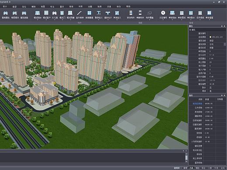Click the 地上层数 value 20 field
The image size is (227, 170).
tap(217, 62)
